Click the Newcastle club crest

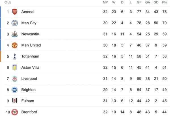point(15,34)
